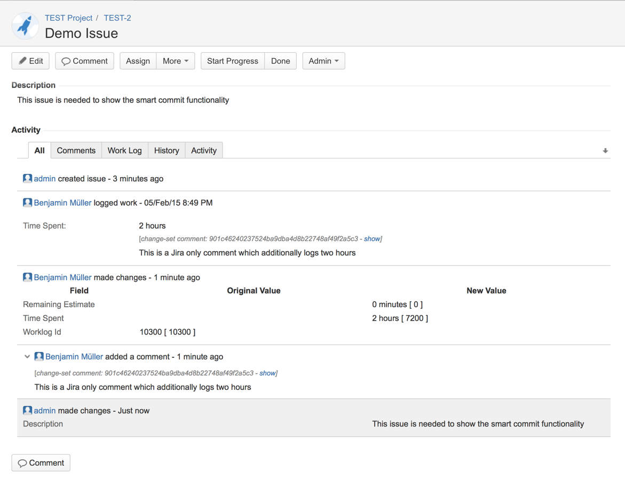Click the rocket project avatar icon
The height and width of the screenshot is (480, 625).
tap(25, 26)
